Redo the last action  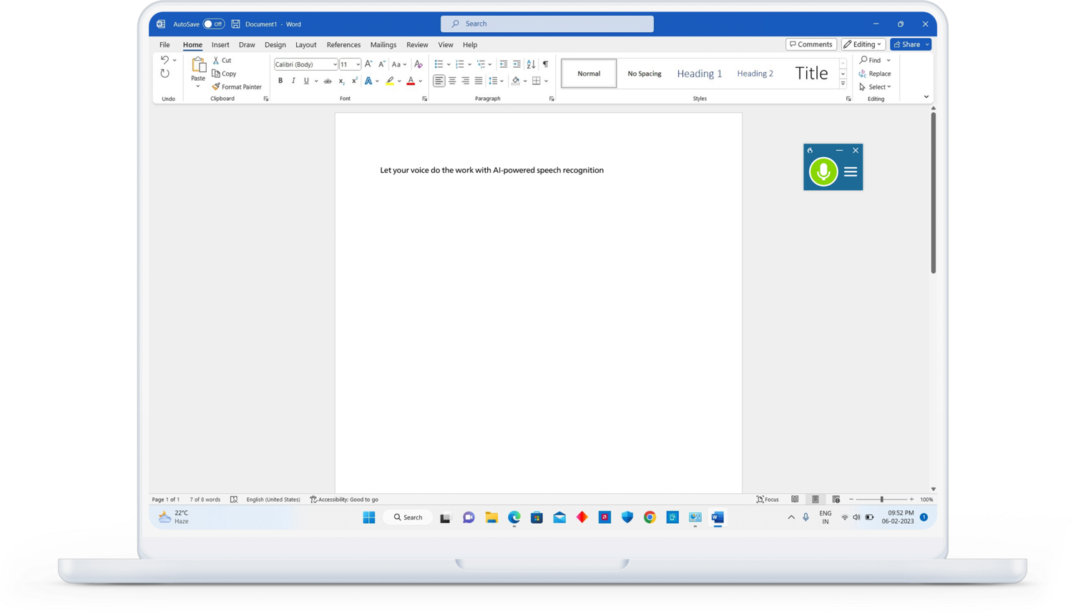[165, 74]
